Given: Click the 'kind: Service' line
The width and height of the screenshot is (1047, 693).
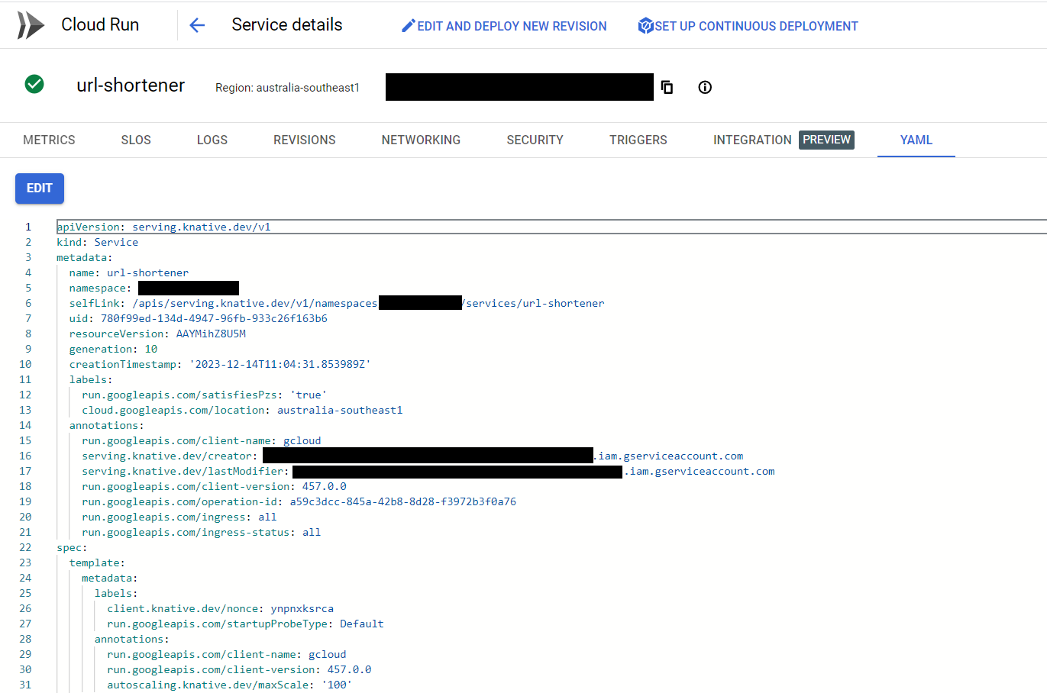Looking at the screenshot, I should point(98,242).
